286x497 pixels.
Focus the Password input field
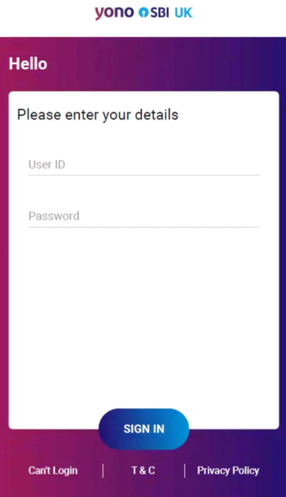click(x=144, y=216)
